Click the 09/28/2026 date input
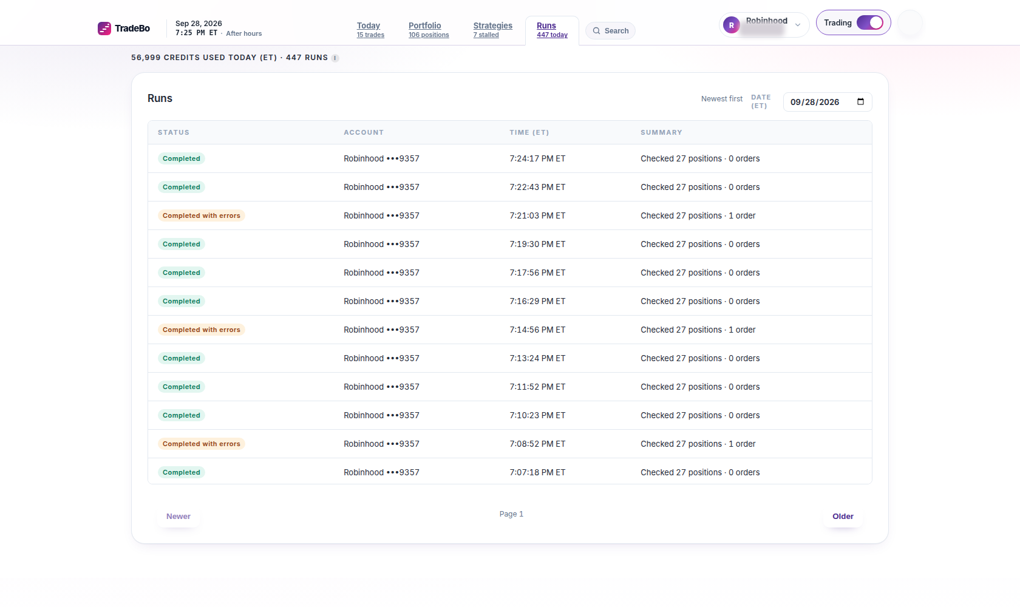This screenshot has width=1020, height=607. 828,102
